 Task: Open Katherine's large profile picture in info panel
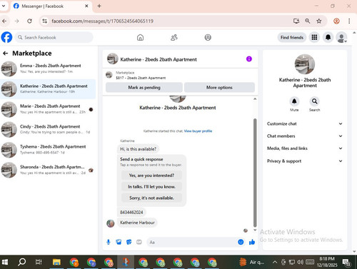(x=305, y=64)
